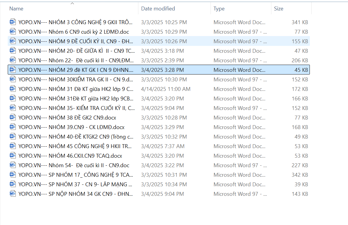Select Word icon of Nhóm 54 Đề cuối kì file
The image size is (348, 225).
pyautogui.click(x=13, y=165)
